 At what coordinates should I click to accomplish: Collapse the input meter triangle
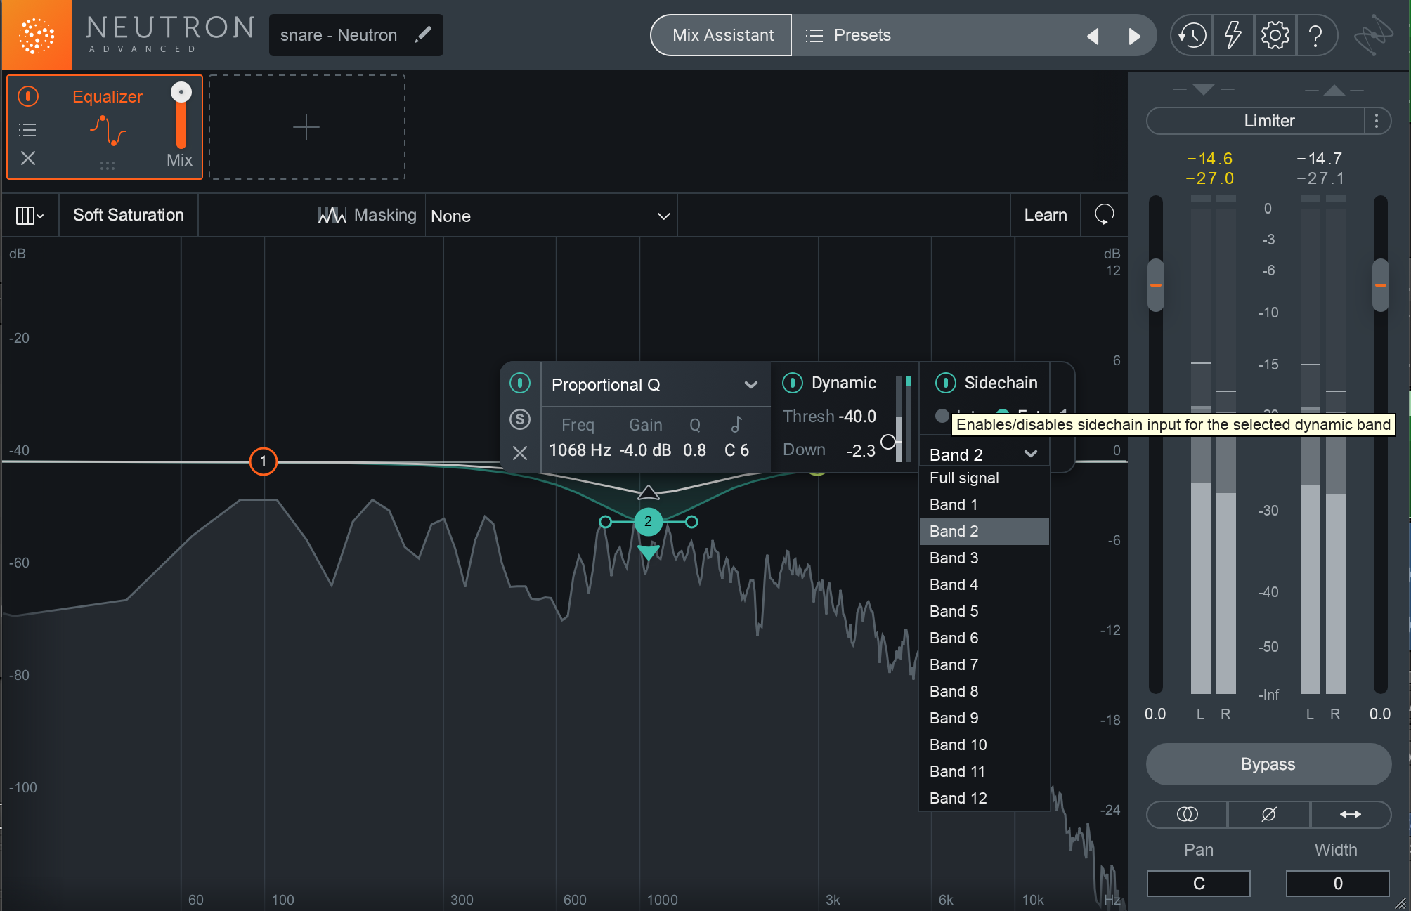click(1204, 90)
